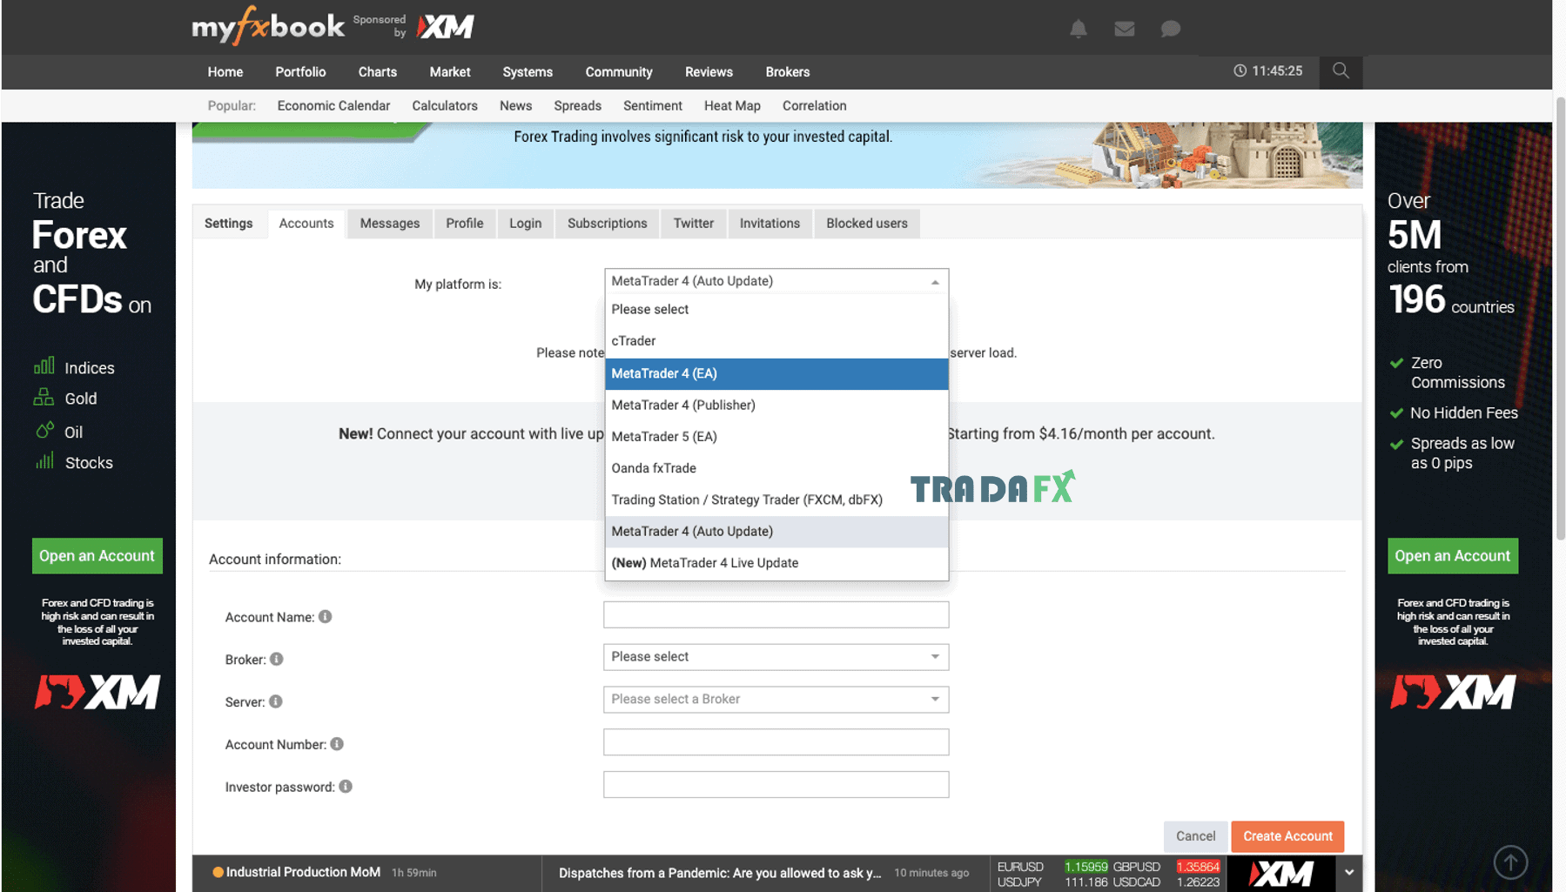
Task: Open the mail envelope icon
Action: (x=1124, y=29)
